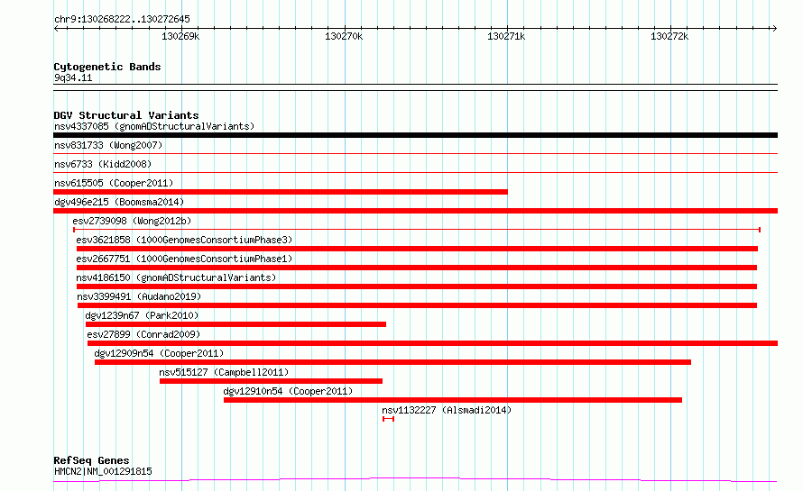Open esv3621858 (1000GenomesConsortiumPhase3) label

[184, 240]
